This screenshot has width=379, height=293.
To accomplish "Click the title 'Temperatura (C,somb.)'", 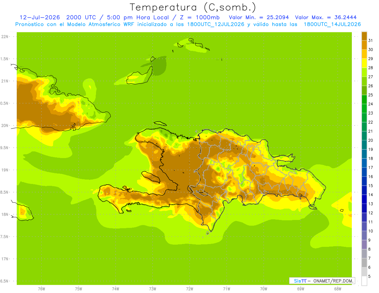I will click(193, 7).
